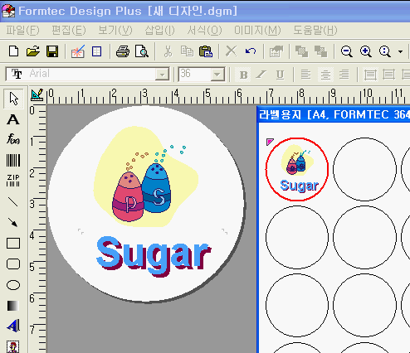Send object to back
Image resolution: width=410 pixels, height=353 pixels.
point(320,51)
